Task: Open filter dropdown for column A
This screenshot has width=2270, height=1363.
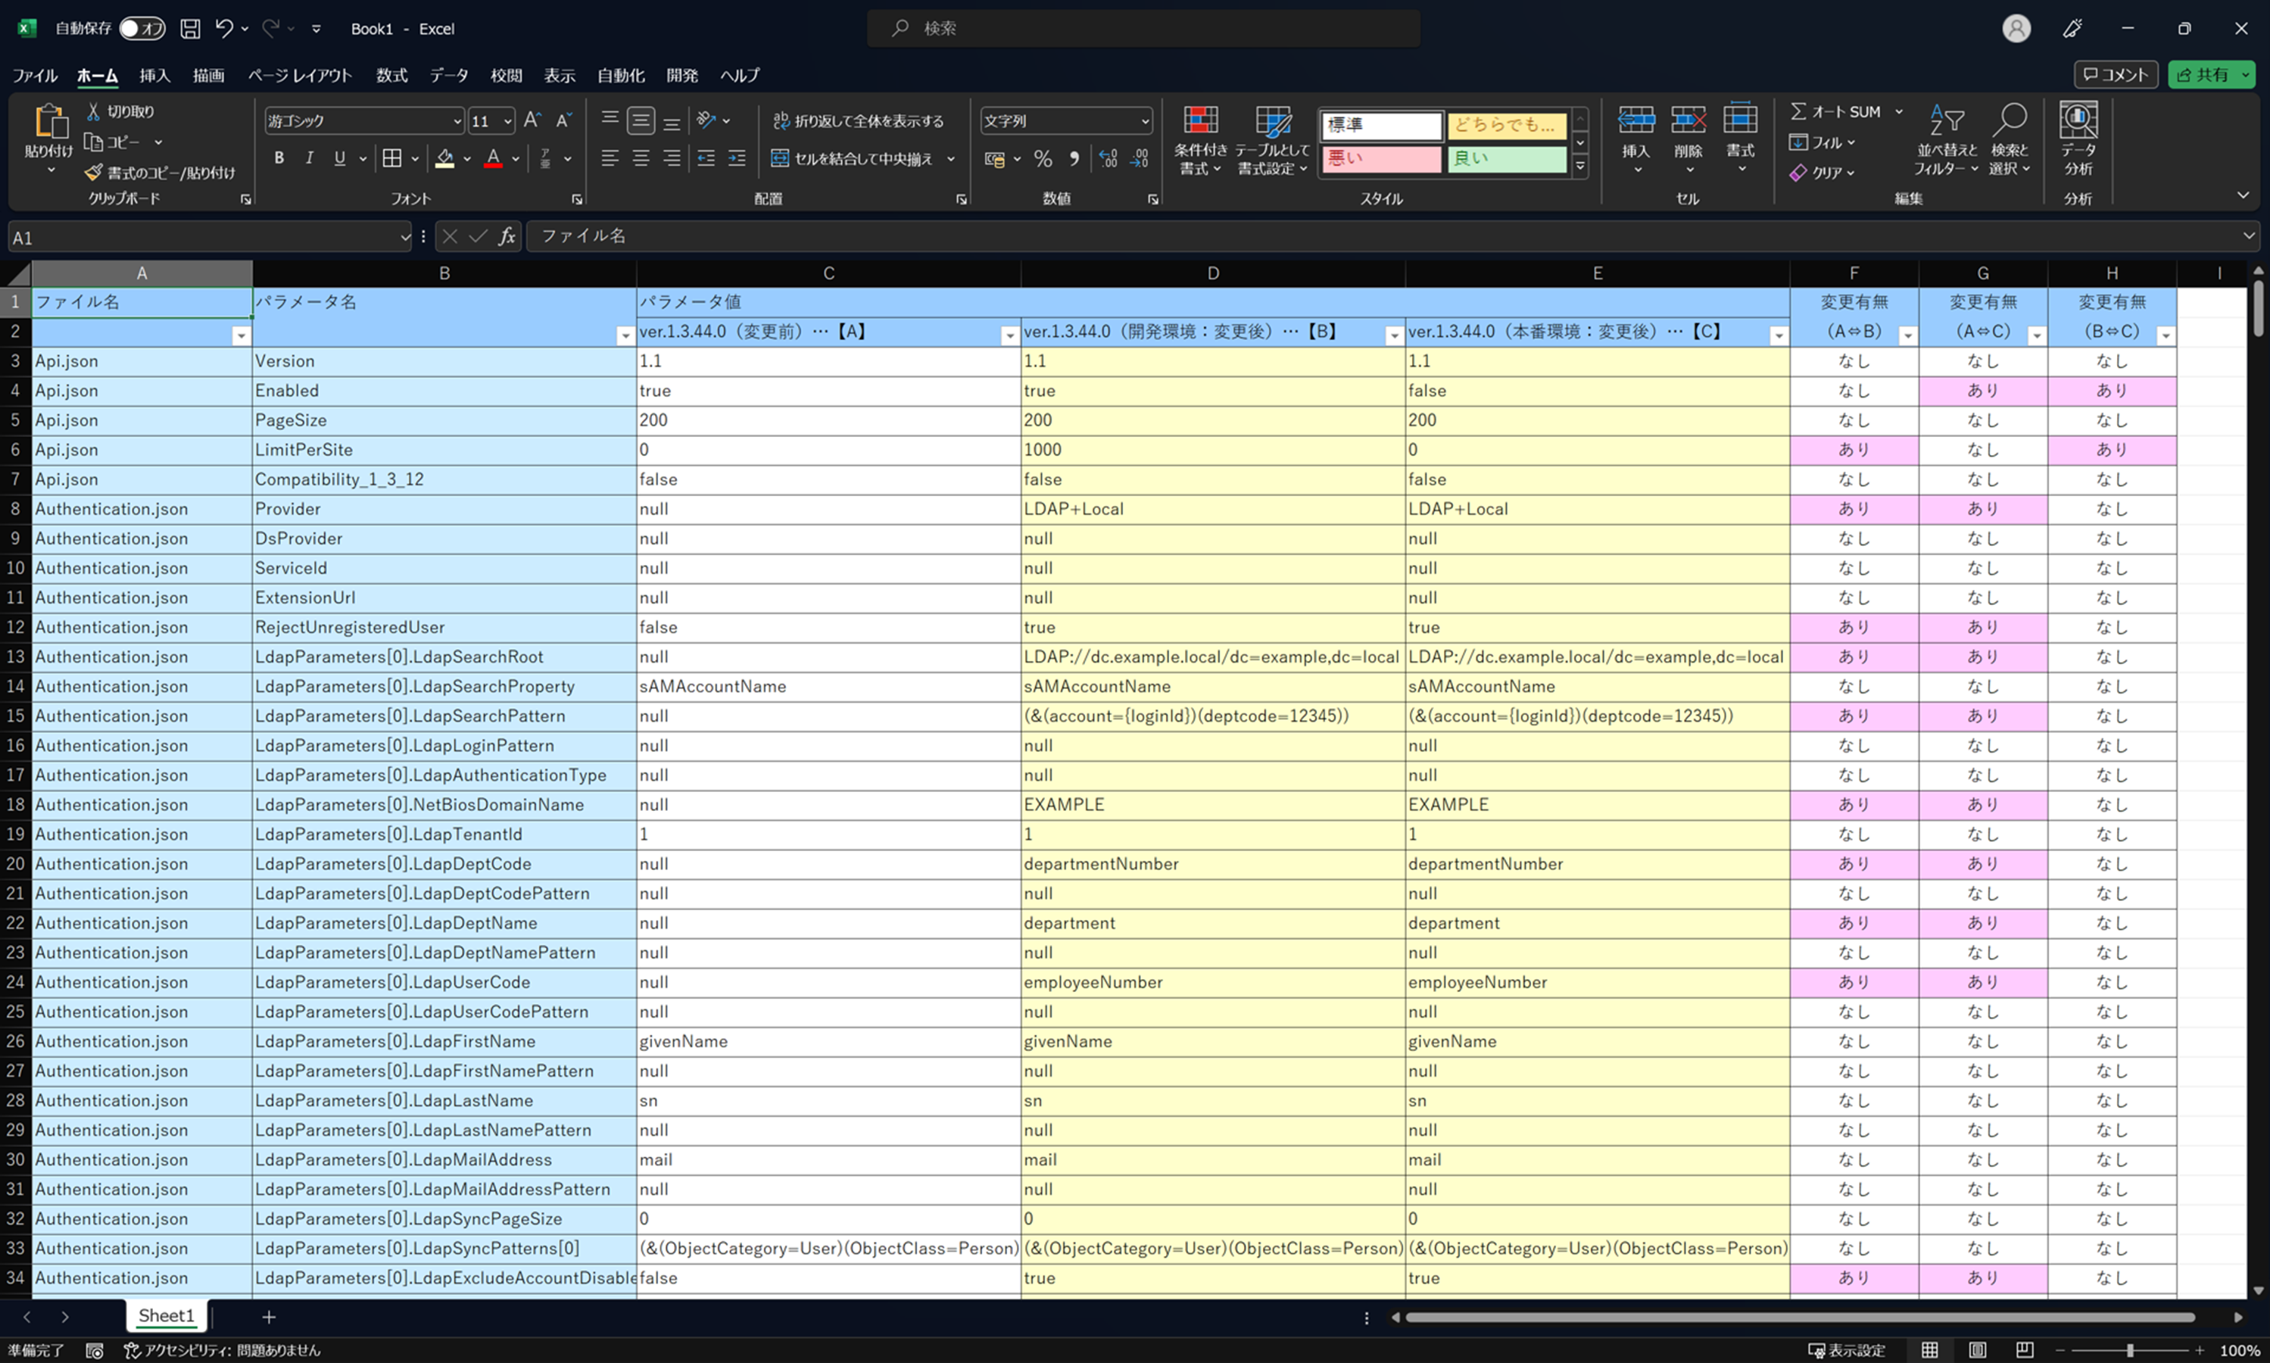Action: click(x=241, y=335)
